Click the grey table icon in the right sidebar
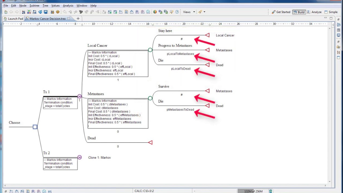The image size is (343, 193). pyautogui.click(x=338, y=30)
